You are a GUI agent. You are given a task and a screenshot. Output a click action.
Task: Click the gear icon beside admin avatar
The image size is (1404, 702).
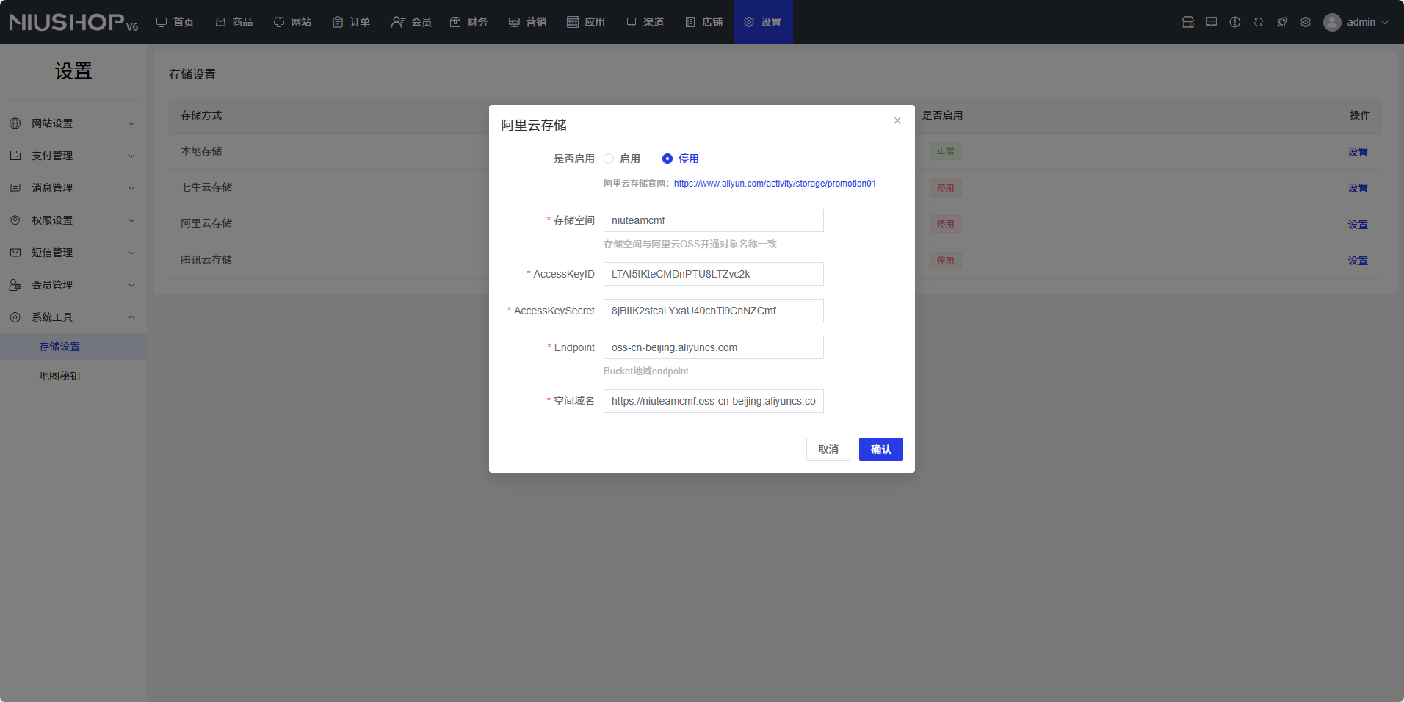click(x=1306, y=22)
